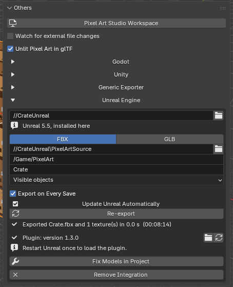This screenshot has height=287, width=233.
Task: Disable Export on Every Save checkbox
Action: pyautogui.click(x=13, y=194)
